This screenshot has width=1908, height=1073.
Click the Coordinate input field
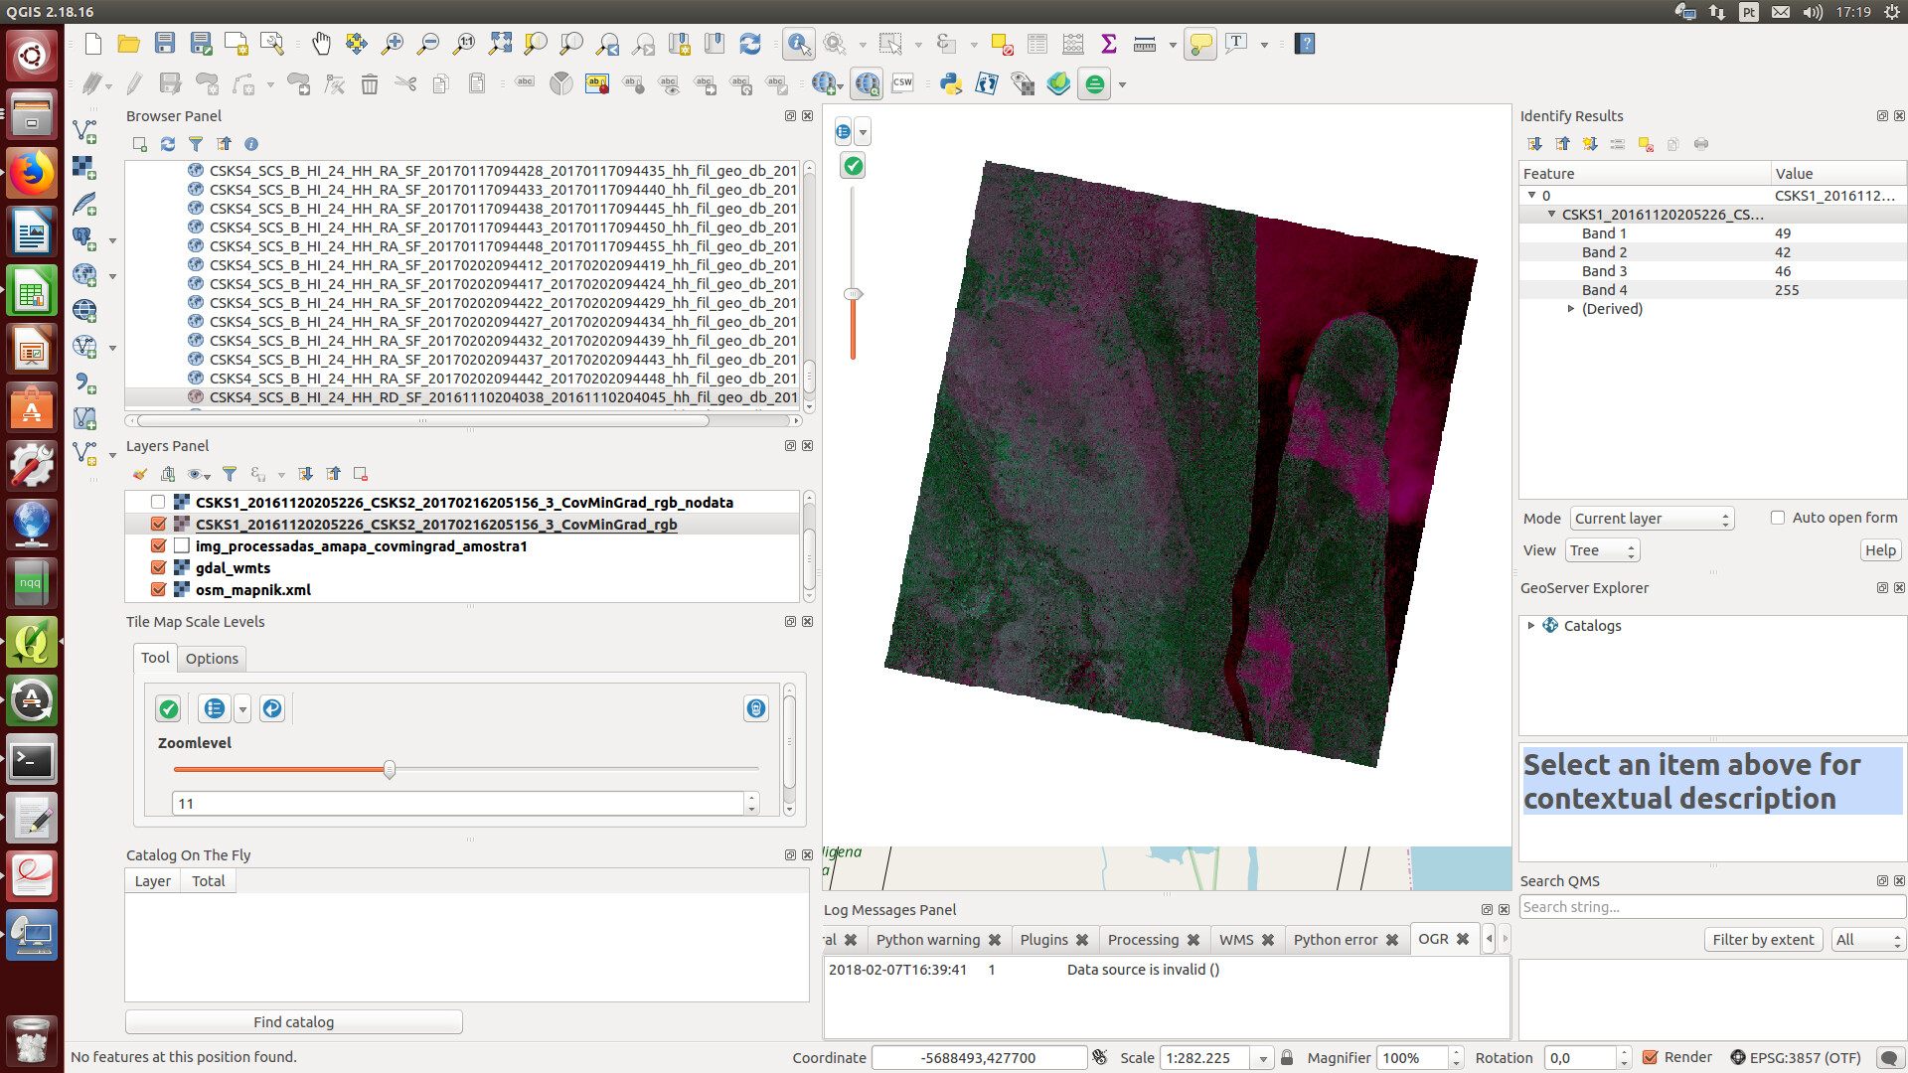pyautogui.click(x=979, y=1058)
